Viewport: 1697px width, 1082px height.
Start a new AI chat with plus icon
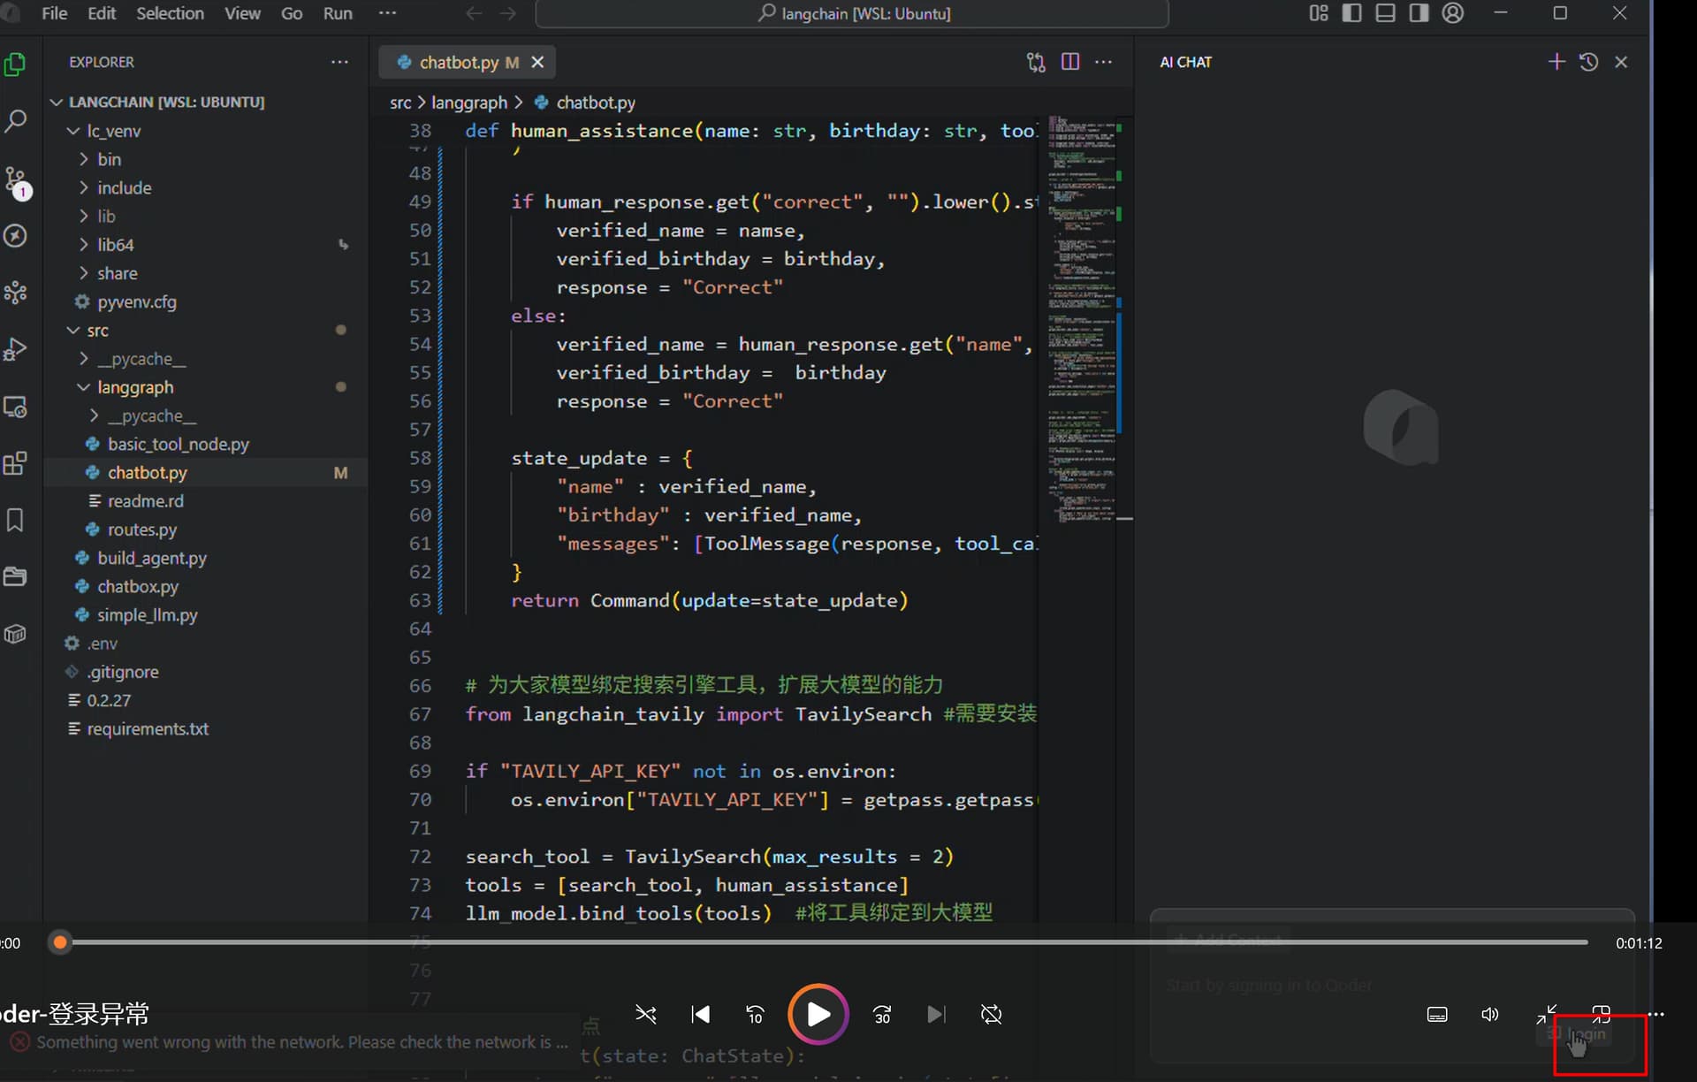point(1556,62)
